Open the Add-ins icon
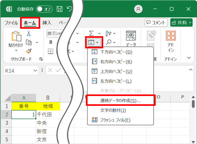Screen dimensions: 197x144 [x=171, y=35]
